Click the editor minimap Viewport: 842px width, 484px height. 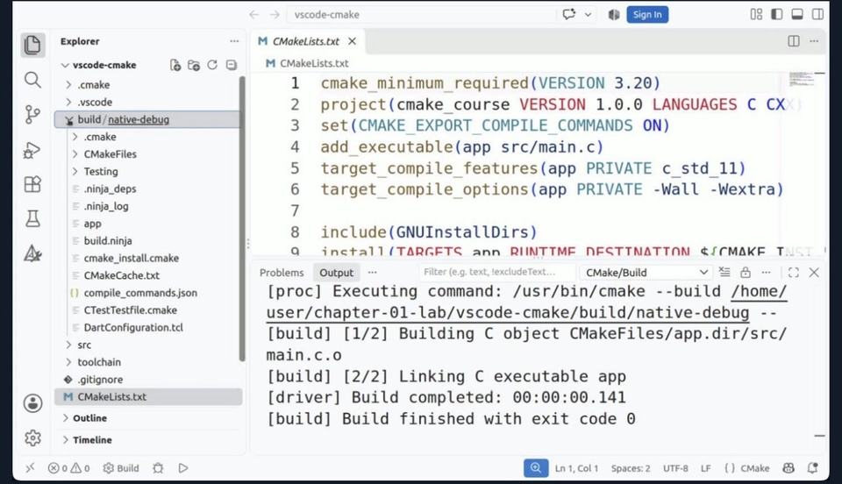tap(801, 79)
